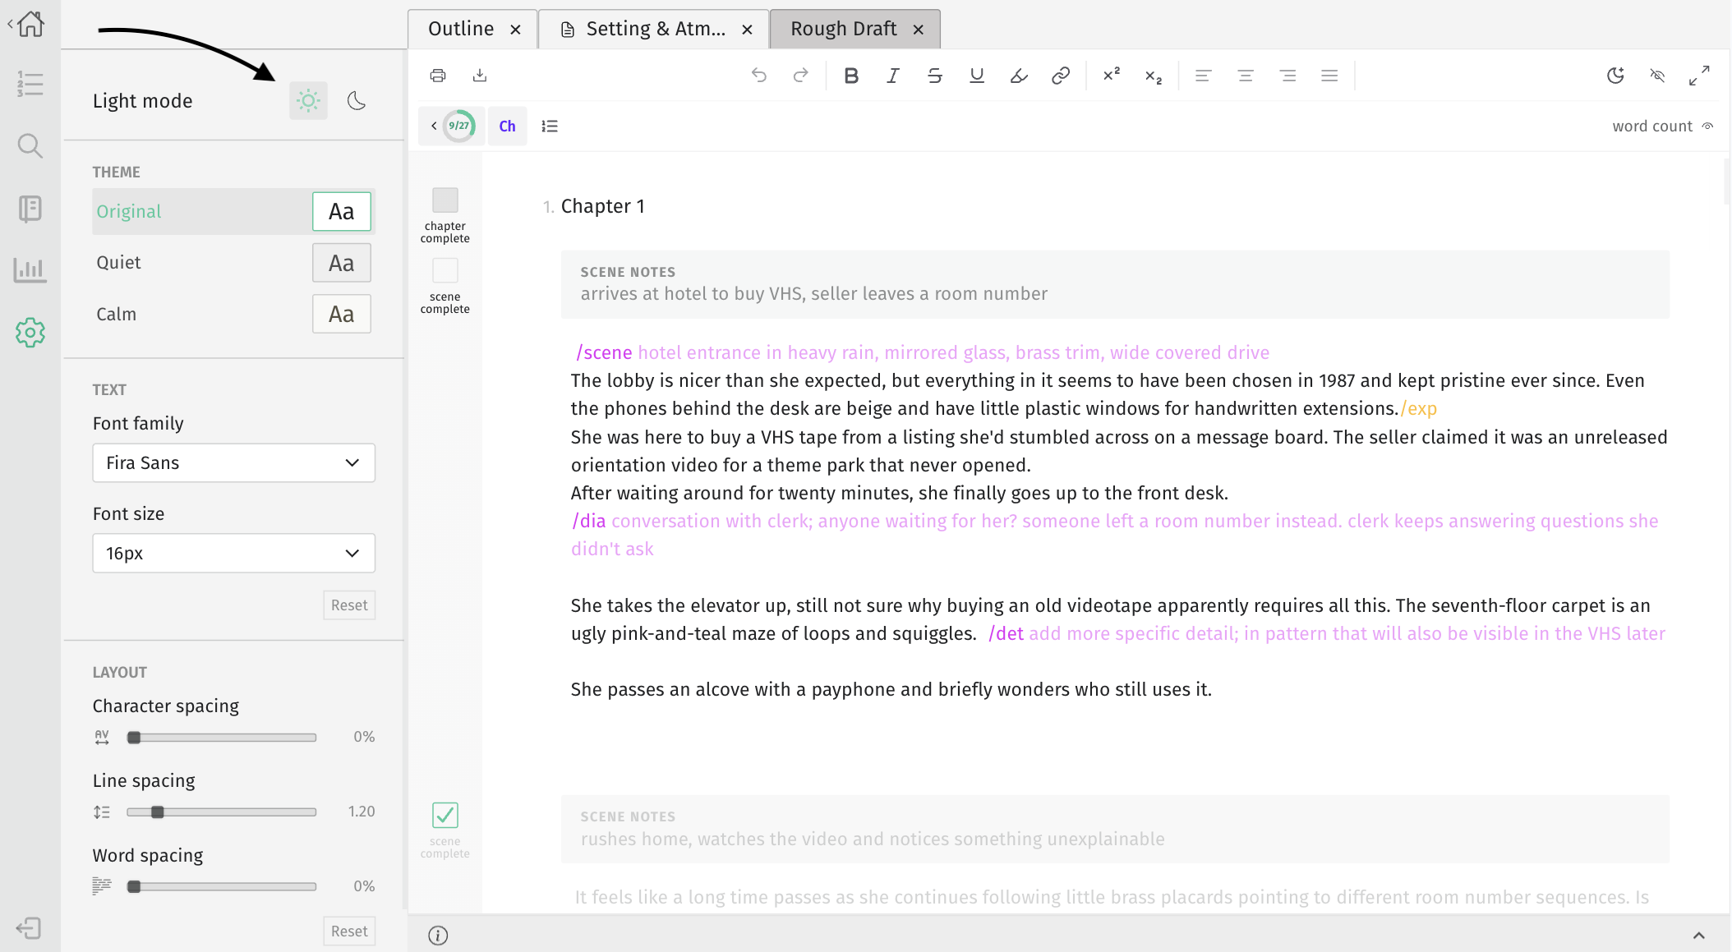Switch to dark mode moon icon
The image size is (1732, 952).
[x=357, y=101]
